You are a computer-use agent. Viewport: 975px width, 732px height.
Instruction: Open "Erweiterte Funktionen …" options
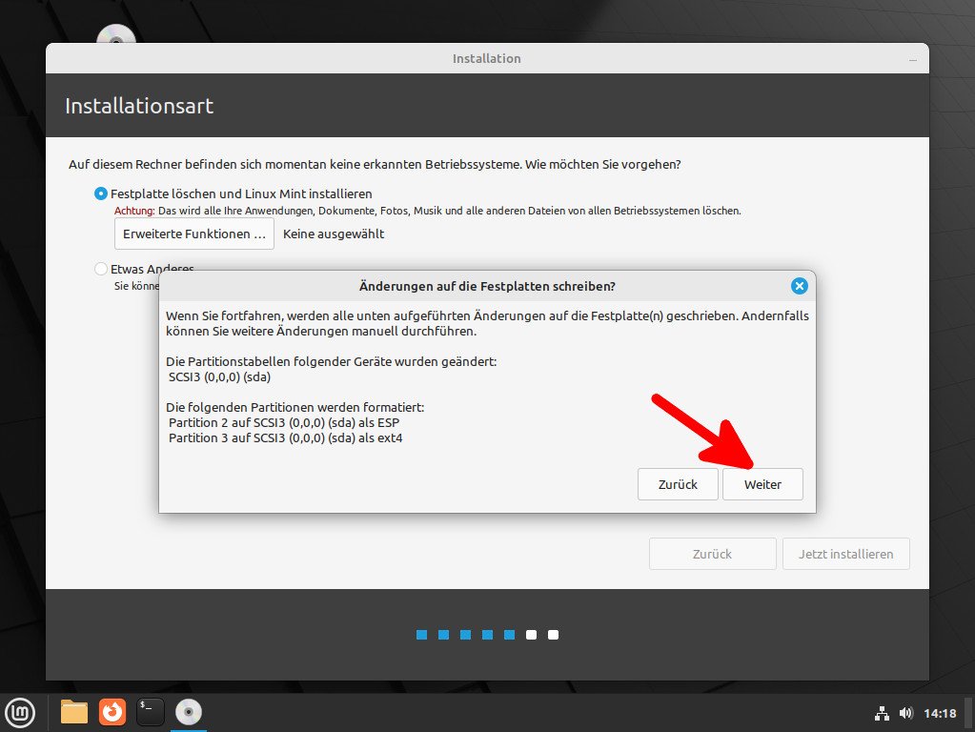click(x=193, y=234)
